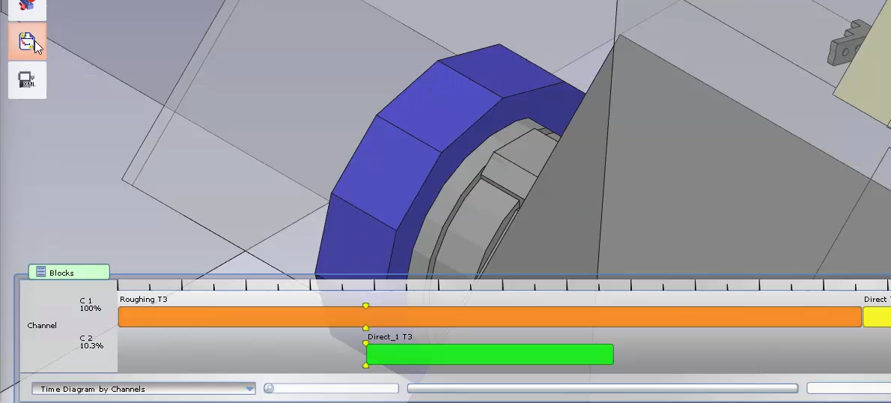
Task: Click the magnifier icon on the zoom slider
Action: (269, 388)
